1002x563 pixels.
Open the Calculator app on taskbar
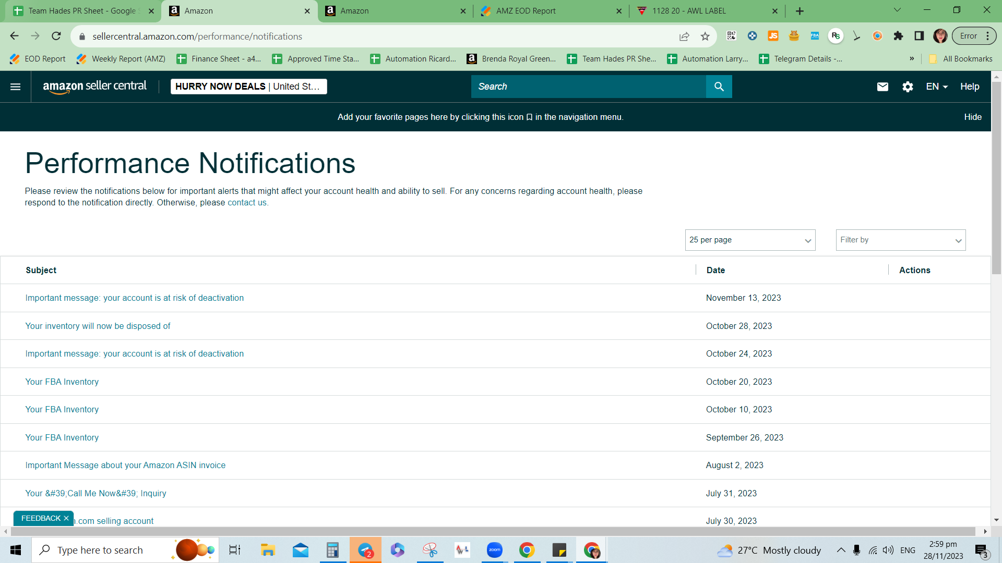(332, 550)
